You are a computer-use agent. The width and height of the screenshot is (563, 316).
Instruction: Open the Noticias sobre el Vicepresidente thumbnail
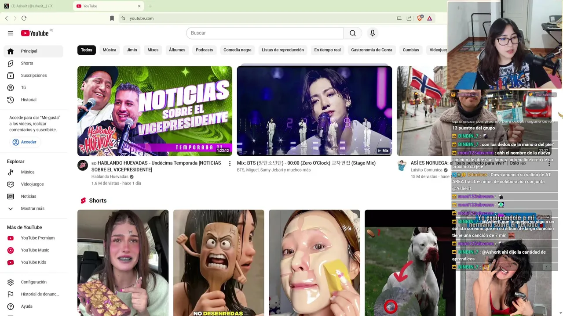[155, 111]
